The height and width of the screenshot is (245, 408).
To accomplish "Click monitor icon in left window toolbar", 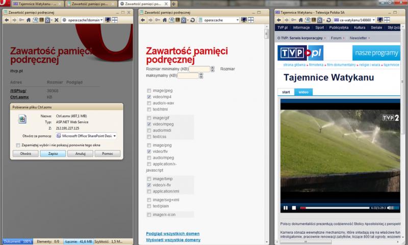I will (x=108, y=20).
